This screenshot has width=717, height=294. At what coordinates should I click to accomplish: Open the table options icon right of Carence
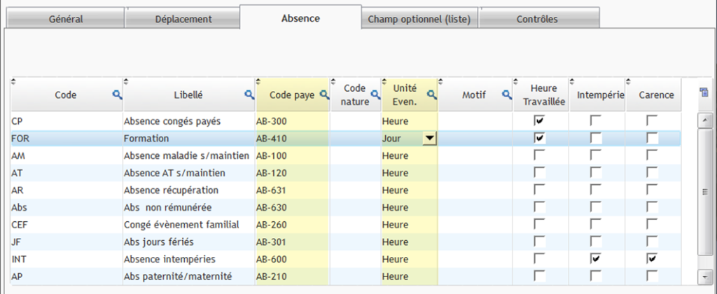pos(704,93)
